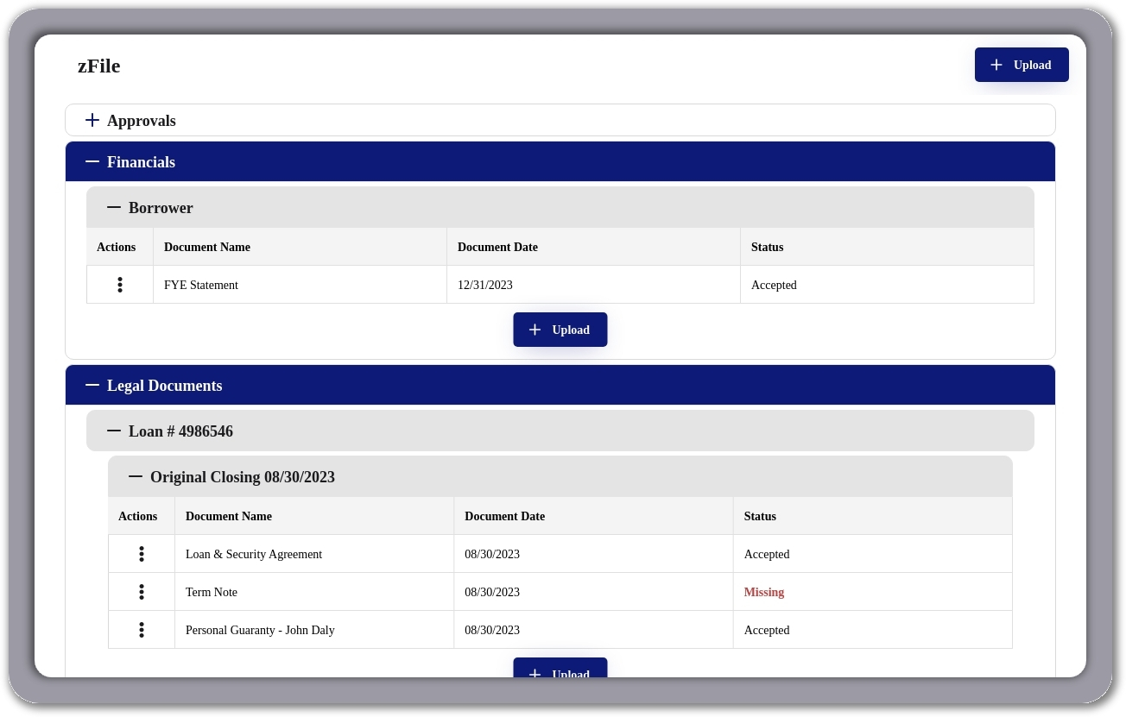Click the minus icon beside Financials

point(92,161)
